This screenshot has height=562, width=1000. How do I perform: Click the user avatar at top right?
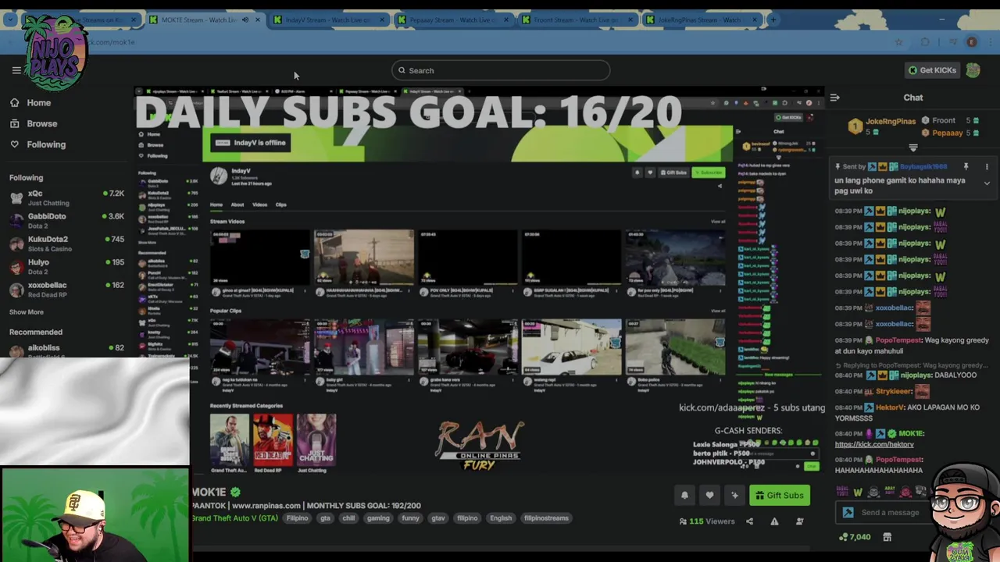click(973, 70)
